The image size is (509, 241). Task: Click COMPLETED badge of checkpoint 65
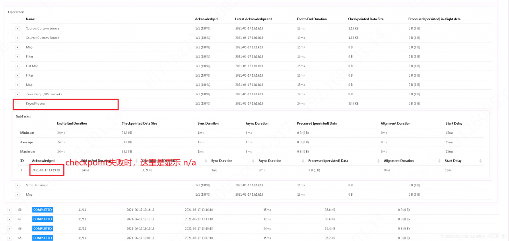[43, 238]
